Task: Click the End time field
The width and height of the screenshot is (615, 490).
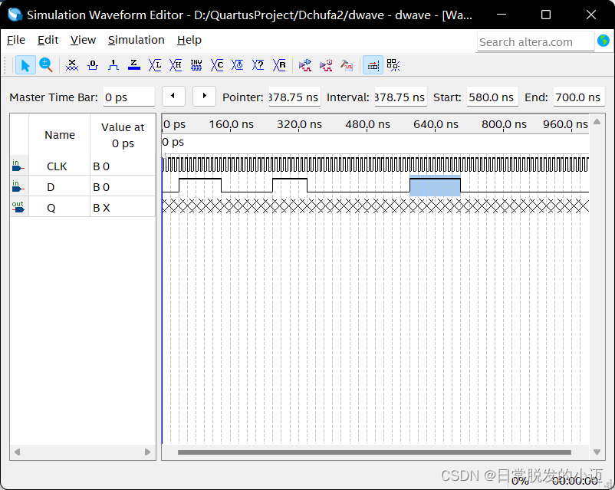Action: pos(579,97)
